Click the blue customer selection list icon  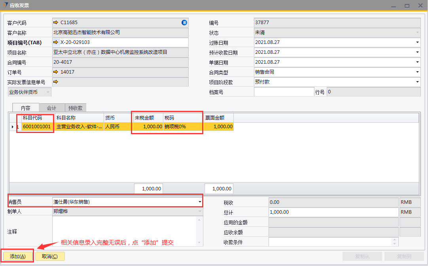[184, 23]
